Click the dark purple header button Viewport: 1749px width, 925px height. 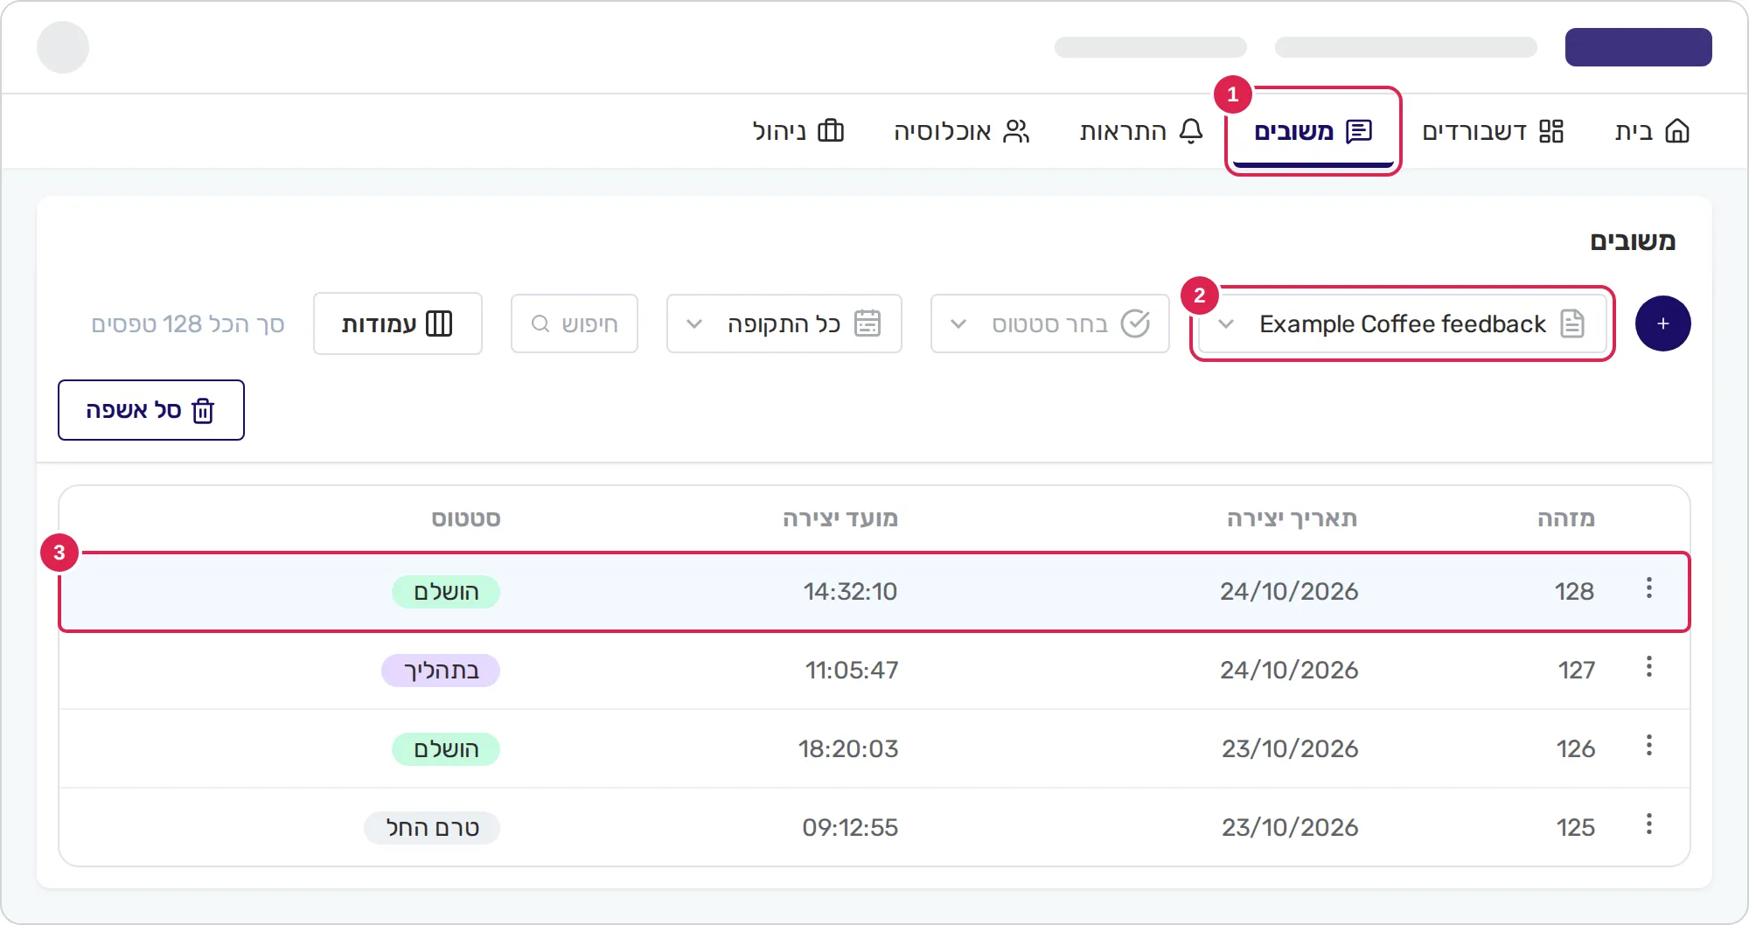point(1638,47)
